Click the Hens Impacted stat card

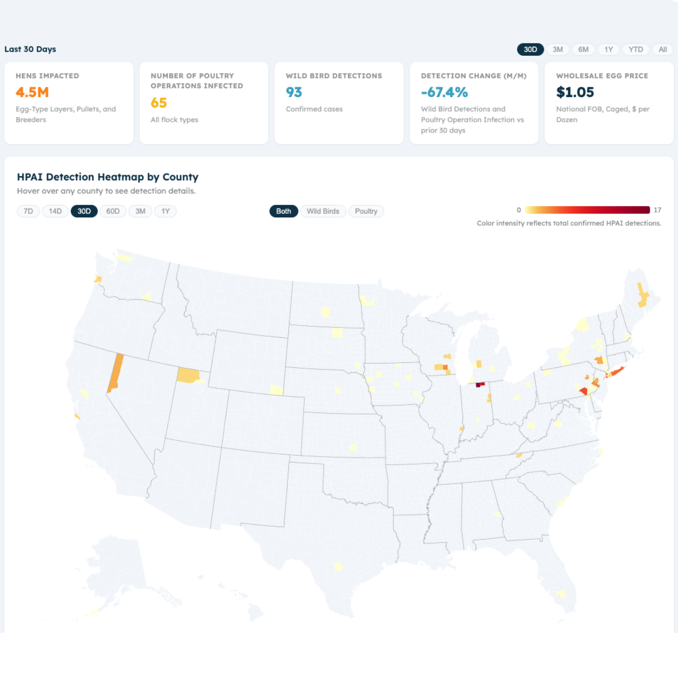pyautogui.click(x=69, y=103)
